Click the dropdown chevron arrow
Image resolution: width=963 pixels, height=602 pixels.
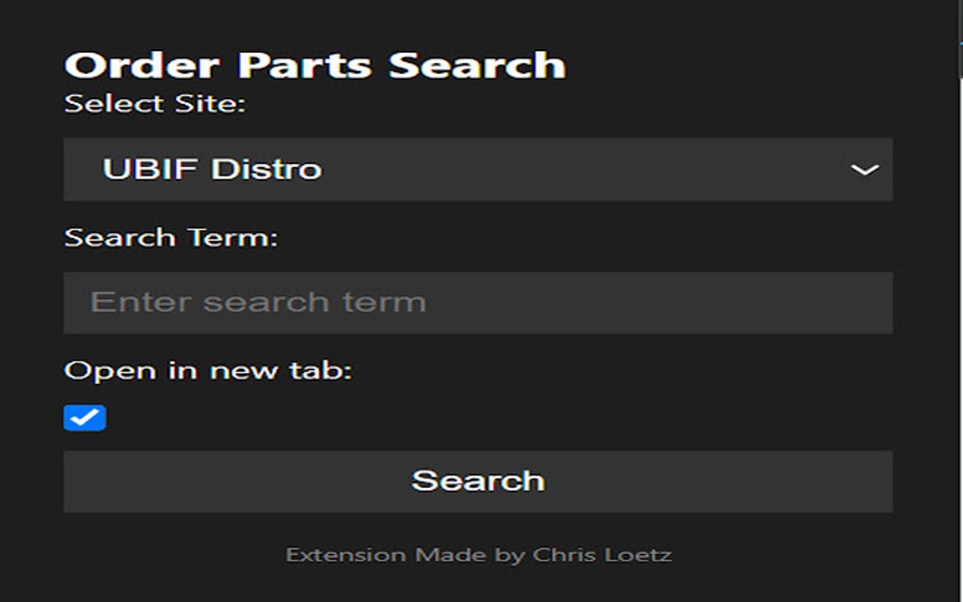[867, 170]
